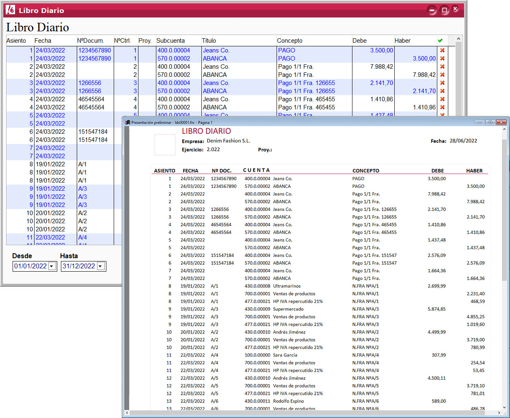Click the Concepto column header in grid
The height and width of the screenshot is (418, 510).
pyautogui.click(x=314, y=41)
